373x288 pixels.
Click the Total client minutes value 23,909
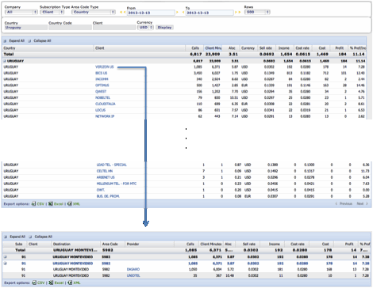pyautogui.click(x=213, y=55)
